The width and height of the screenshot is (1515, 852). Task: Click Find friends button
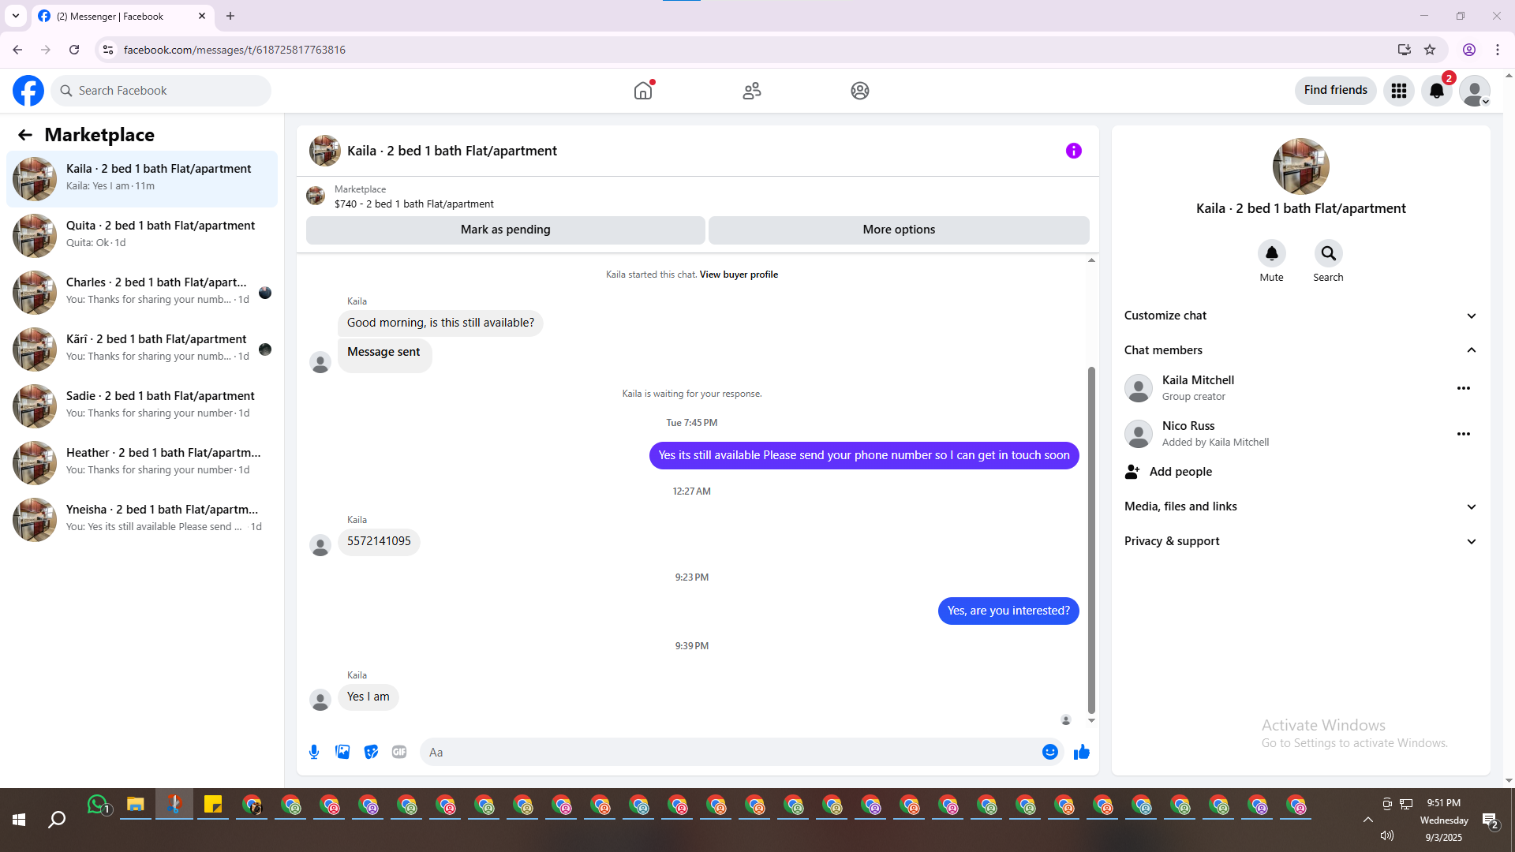click(1336, 91)
